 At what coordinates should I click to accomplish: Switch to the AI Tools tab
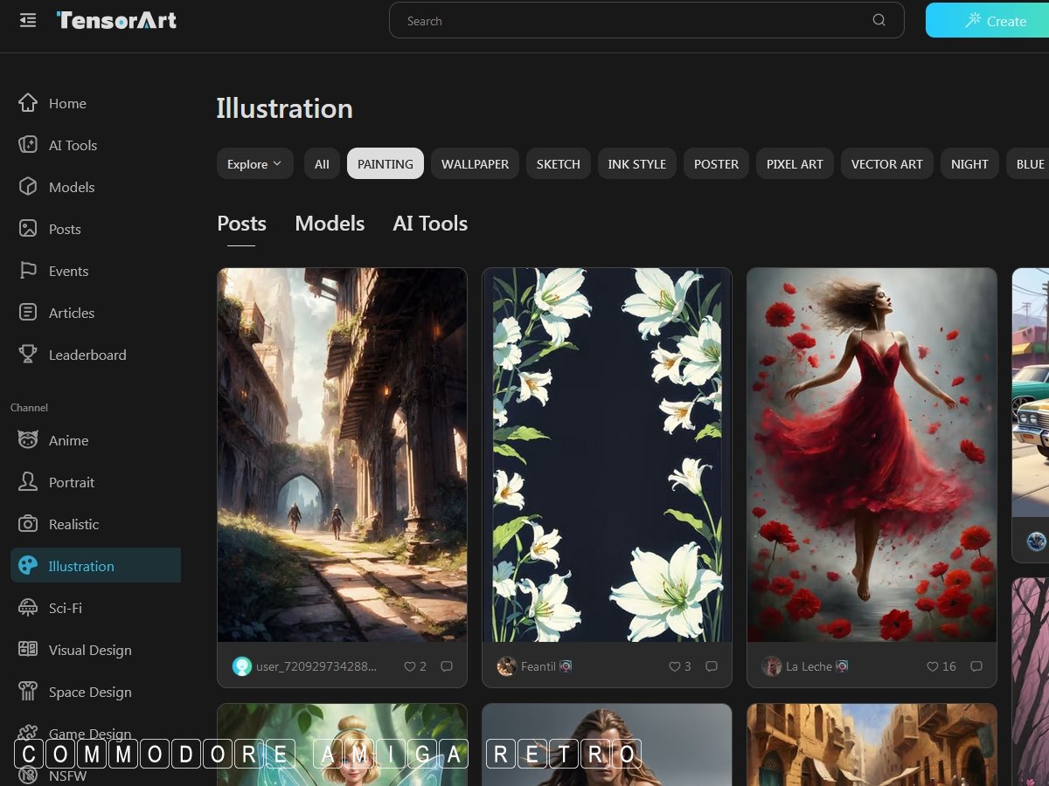[430, 224]
